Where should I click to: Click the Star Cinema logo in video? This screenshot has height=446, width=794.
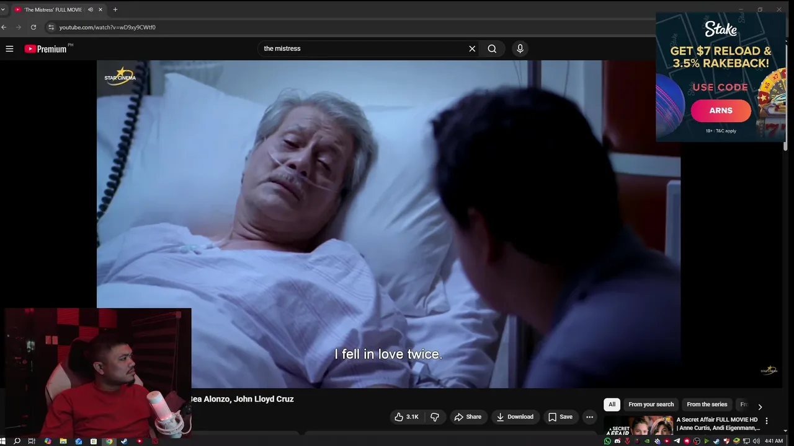point(120,76)
